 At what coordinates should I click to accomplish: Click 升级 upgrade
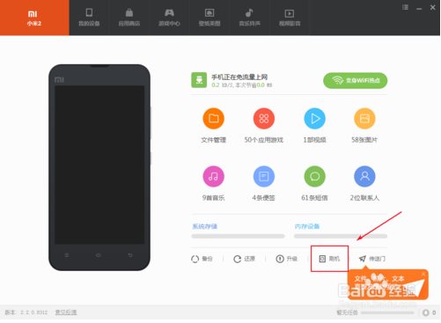coord(286,259)
